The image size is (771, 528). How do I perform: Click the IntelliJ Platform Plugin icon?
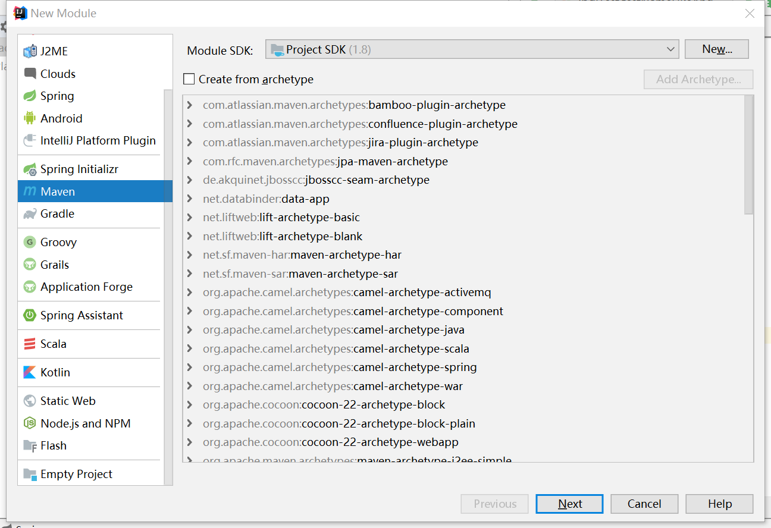[x=30, y=140]
